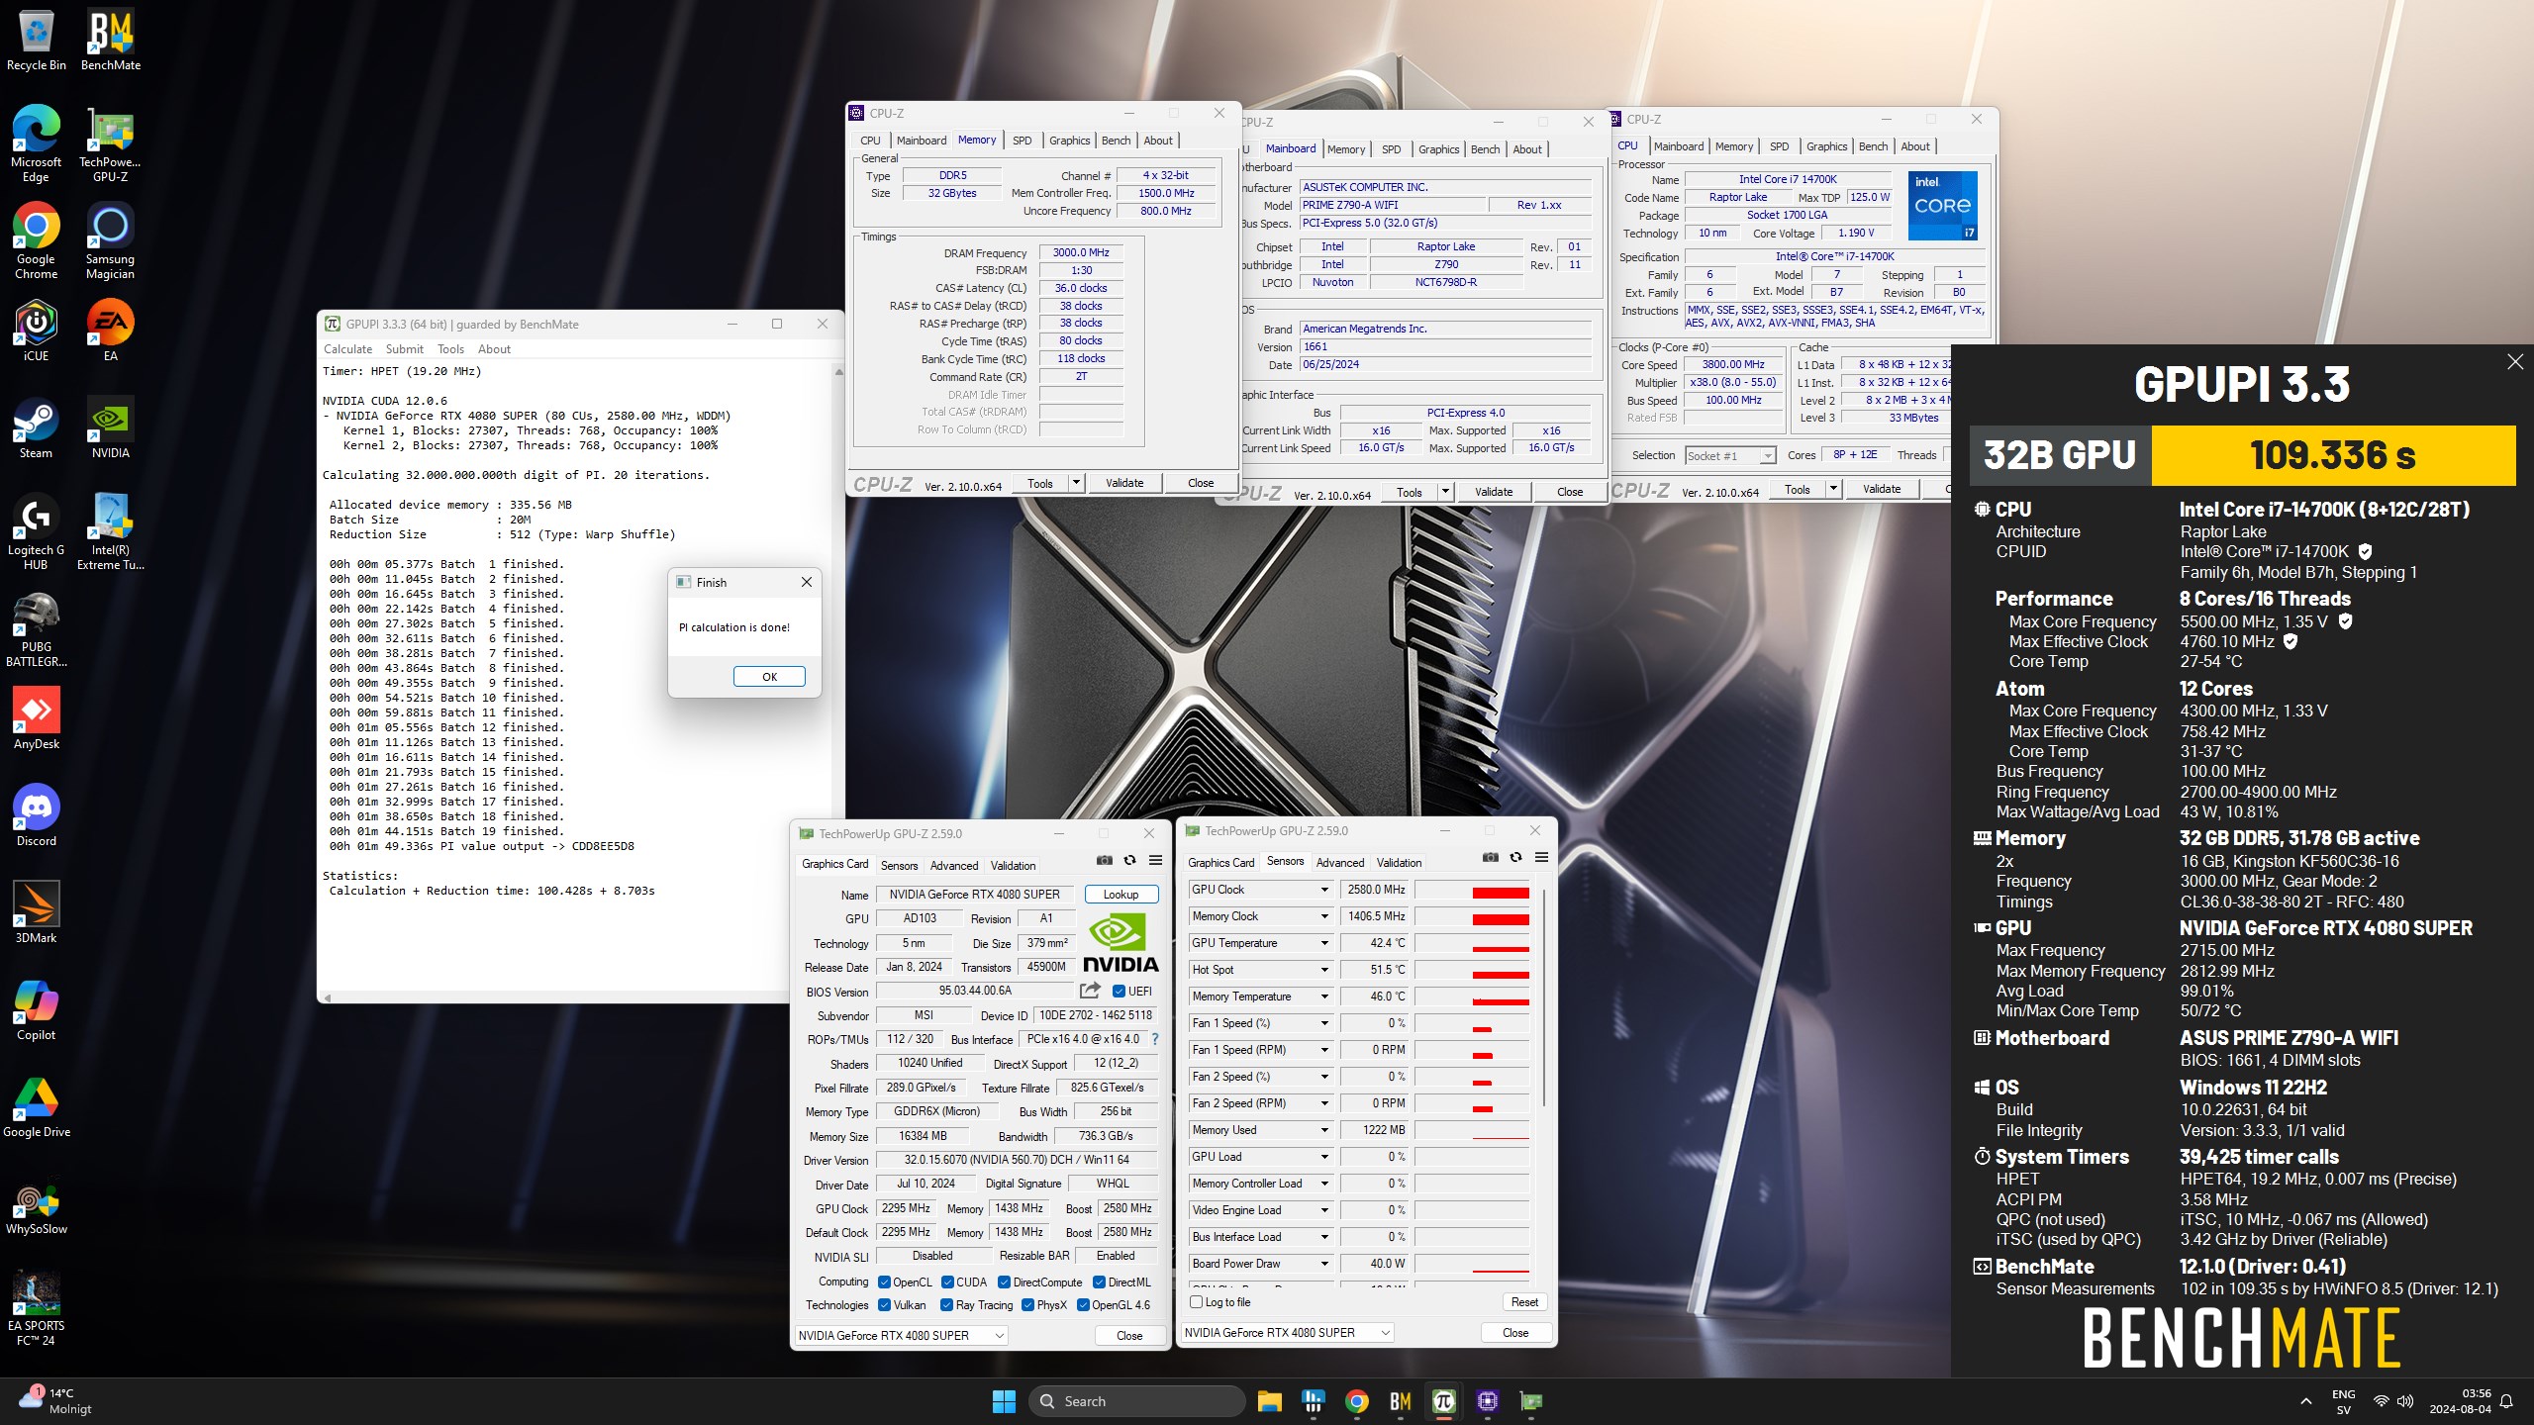Screen dimensions: 2534x1425
Task: Click the Bus Interface question mark help icon
Action: point(1154,1039)
